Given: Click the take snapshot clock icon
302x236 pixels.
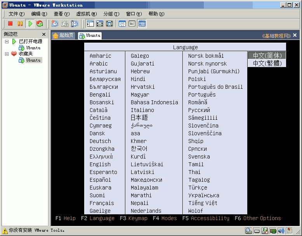Looking at the screenshot, I should point(55,24).
